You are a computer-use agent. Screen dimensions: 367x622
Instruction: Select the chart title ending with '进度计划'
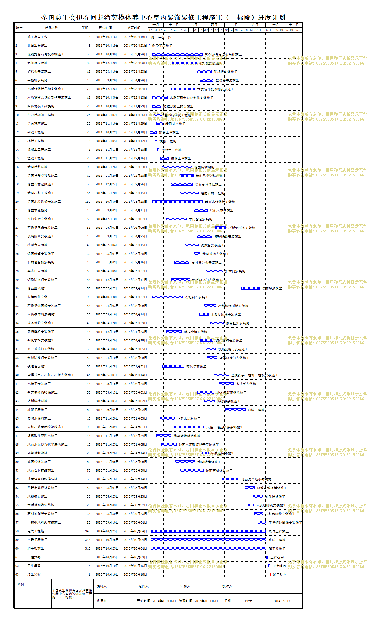[163, 18]
